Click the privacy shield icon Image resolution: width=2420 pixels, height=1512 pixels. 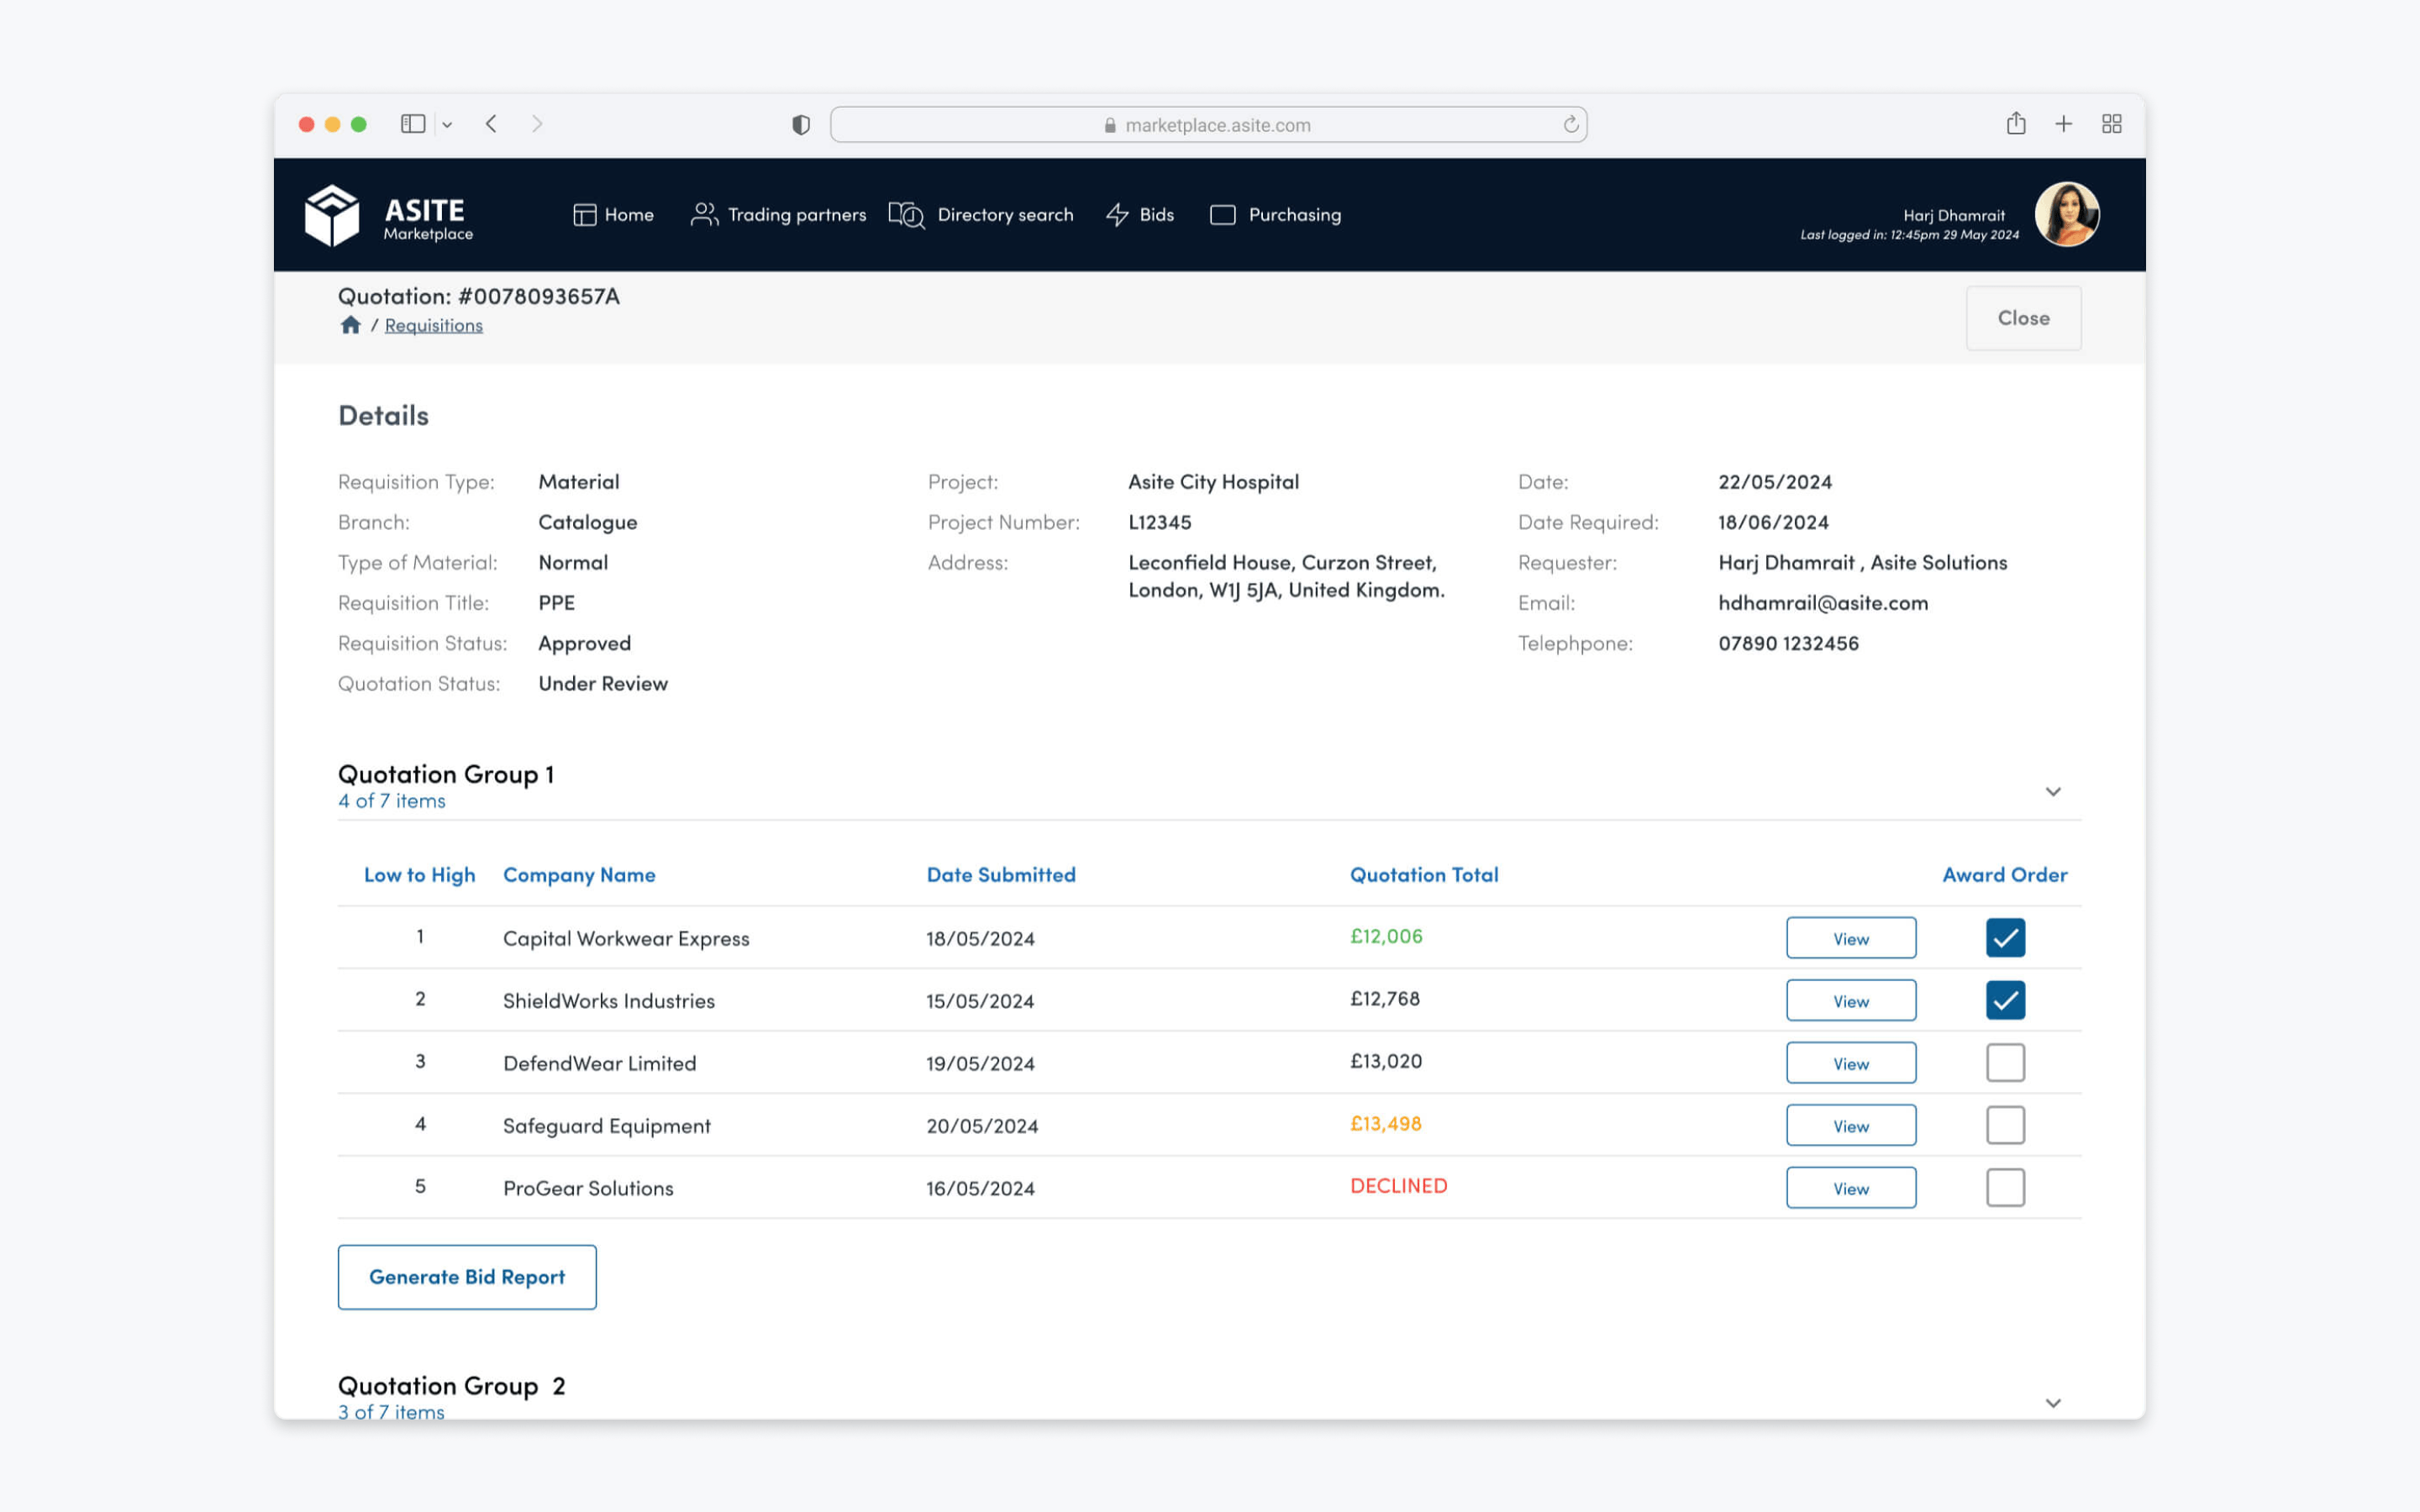click(800, 125)
